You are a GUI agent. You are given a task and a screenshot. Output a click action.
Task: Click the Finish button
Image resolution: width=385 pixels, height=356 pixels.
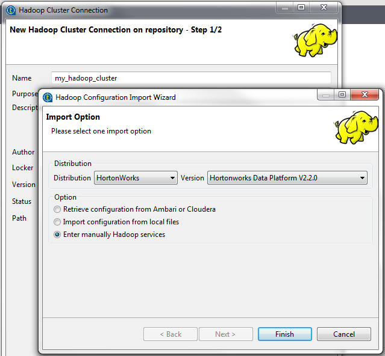(285, 334)
